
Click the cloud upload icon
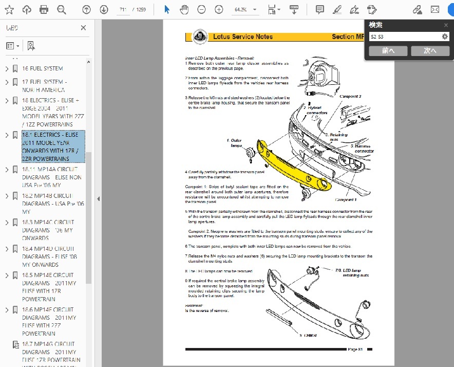(27, 10)
